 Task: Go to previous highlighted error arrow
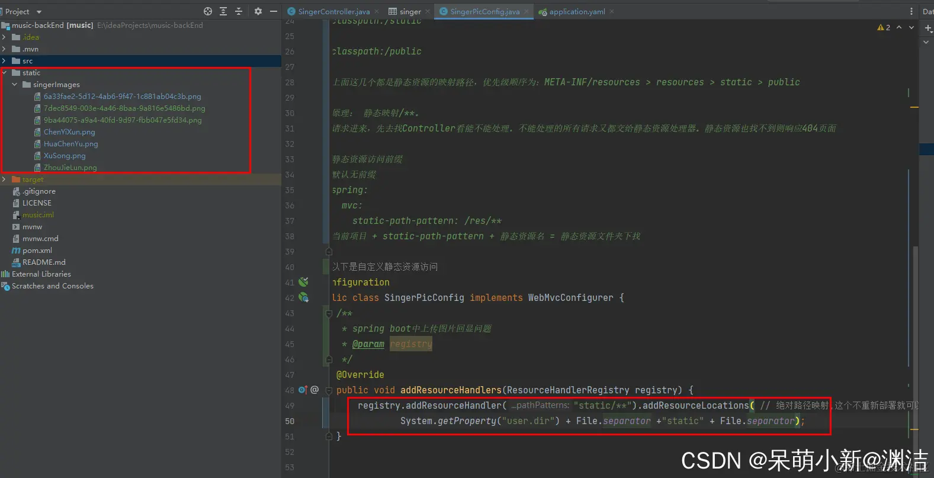click(x=899, y=27)
